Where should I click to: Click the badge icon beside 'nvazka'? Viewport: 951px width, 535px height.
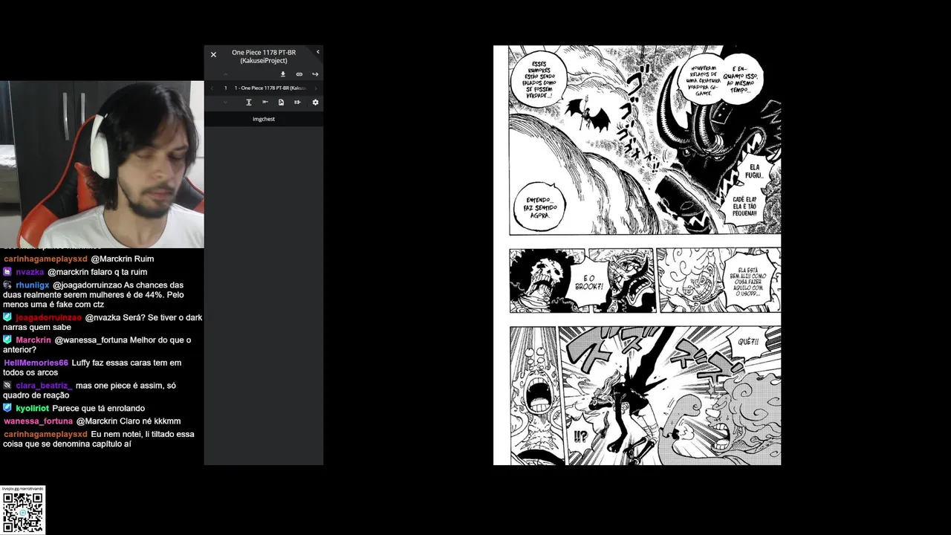coord(7,272)
